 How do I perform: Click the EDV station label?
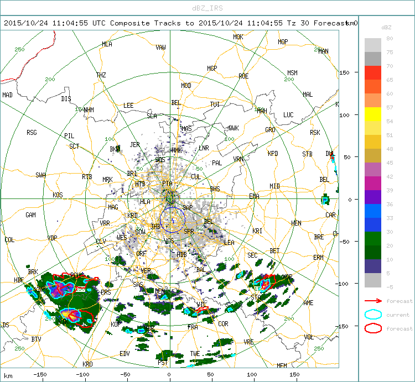(124, 354)
